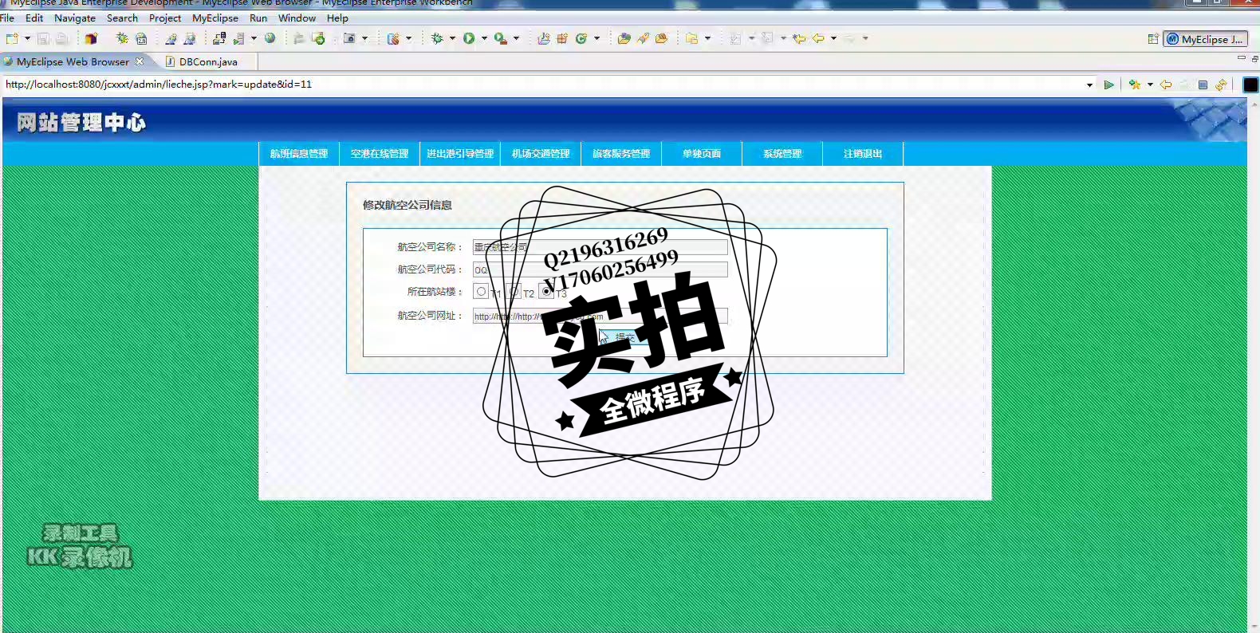Screen dimensions: 1260x633
Task: Click the server 2.0 toolbar icon
Action: (141, 38)
